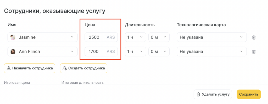Open Ann Flinch's Технологическая карта dropdown

coord(211,52)
